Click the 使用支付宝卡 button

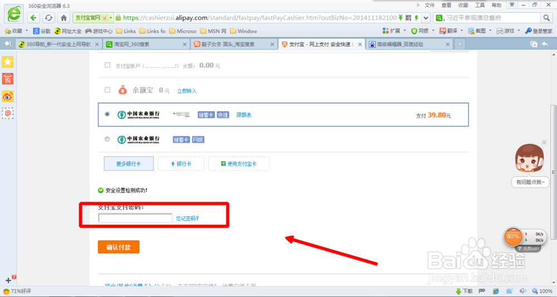(x=239, y=164)
